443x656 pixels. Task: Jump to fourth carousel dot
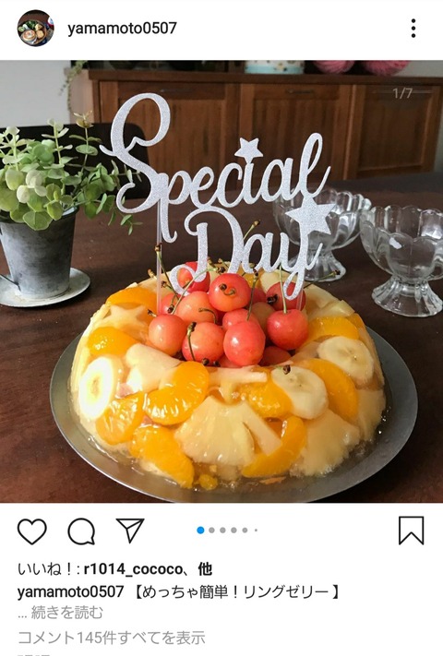point(233,531)
